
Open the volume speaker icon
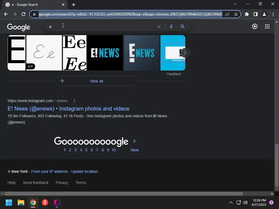245,202
